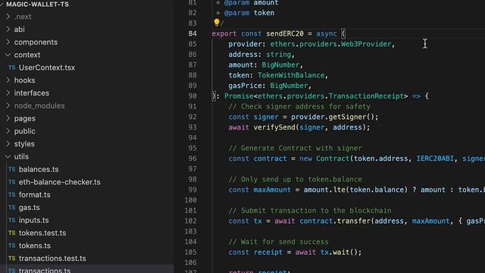Open UserContext.tsx file
The width and height of the screenshot is (485, 273).
tap(47, 67)
